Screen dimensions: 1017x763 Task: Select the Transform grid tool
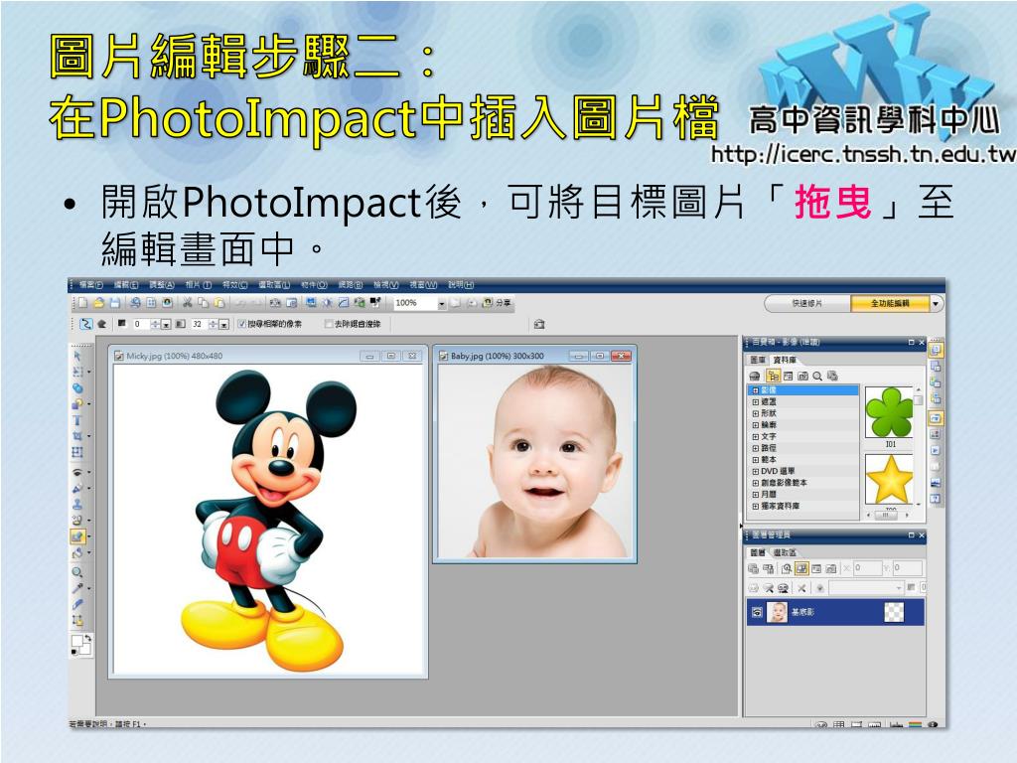(77, 452)
